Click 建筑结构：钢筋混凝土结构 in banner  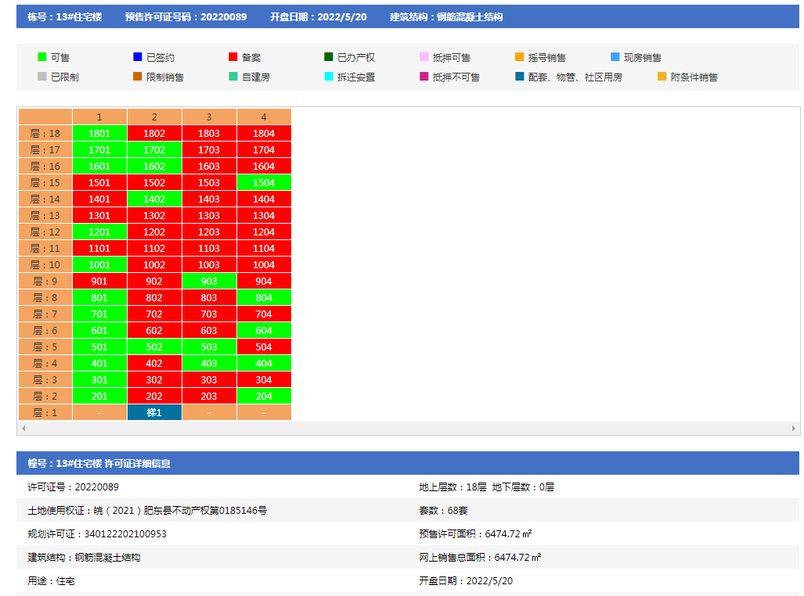[x=446, y=17]
